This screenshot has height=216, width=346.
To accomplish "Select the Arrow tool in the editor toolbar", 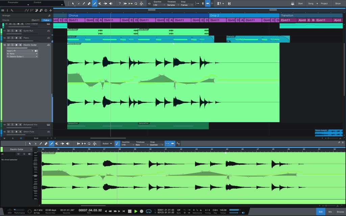I will pyautogui.click(x=30, y=143).
